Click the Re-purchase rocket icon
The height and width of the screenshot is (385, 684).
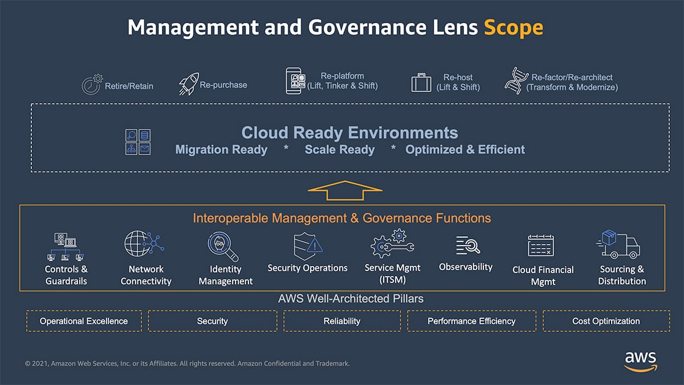pyautogui.click(x=189, y=83)
